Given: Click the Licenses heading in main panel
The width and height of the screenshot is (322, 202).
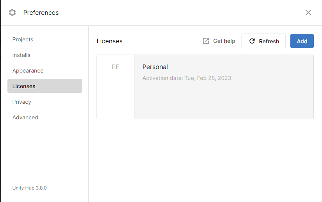Looking at the screenshot, I should [109, 41].
